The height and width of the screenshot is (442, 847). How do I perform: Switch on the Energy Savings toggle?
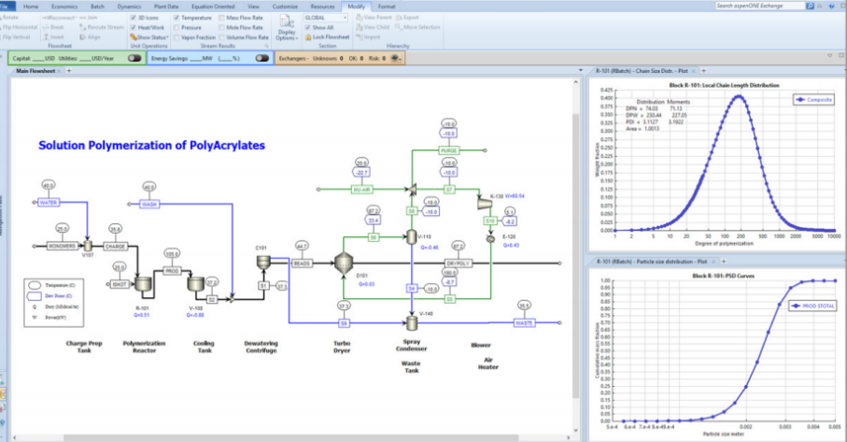point(262,58)
